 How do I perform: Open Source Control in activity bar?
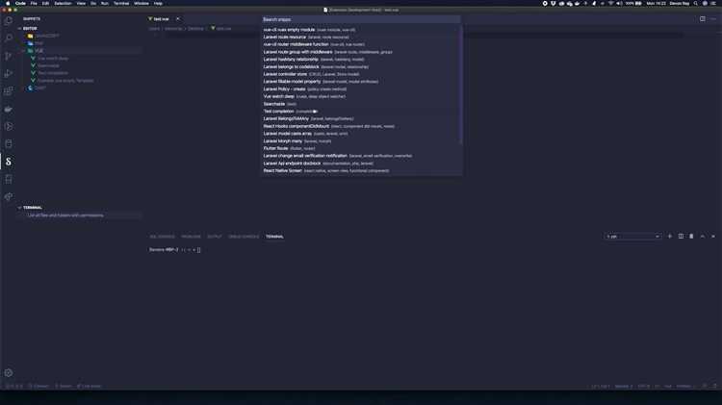tap(9, 56)
